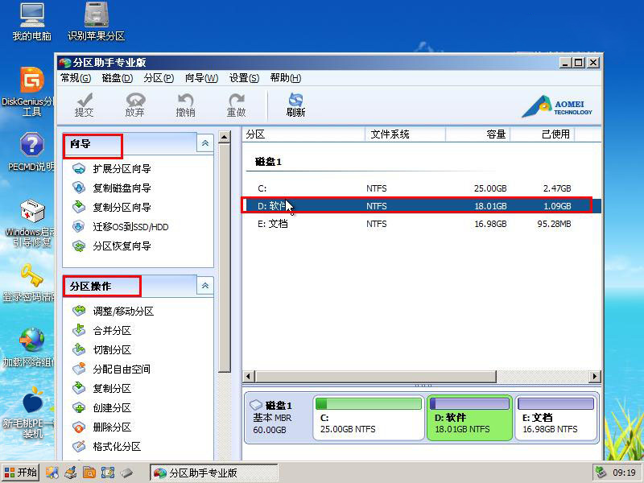Click the 容量 column header
Screen dimensions: 644x483
coord(477,134)
